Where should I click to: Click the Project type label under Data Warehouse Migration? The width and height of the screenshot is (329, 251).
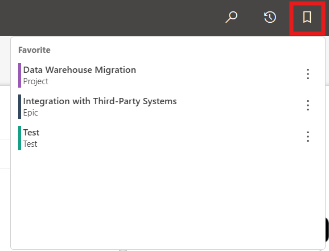(36, 81)
